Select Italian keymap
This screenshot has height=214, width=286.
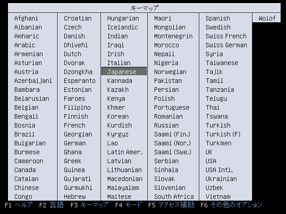(x=119, y=63)
